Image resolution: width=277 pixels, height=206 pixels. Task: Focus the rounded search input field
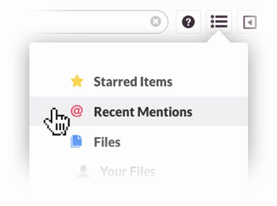99,22
